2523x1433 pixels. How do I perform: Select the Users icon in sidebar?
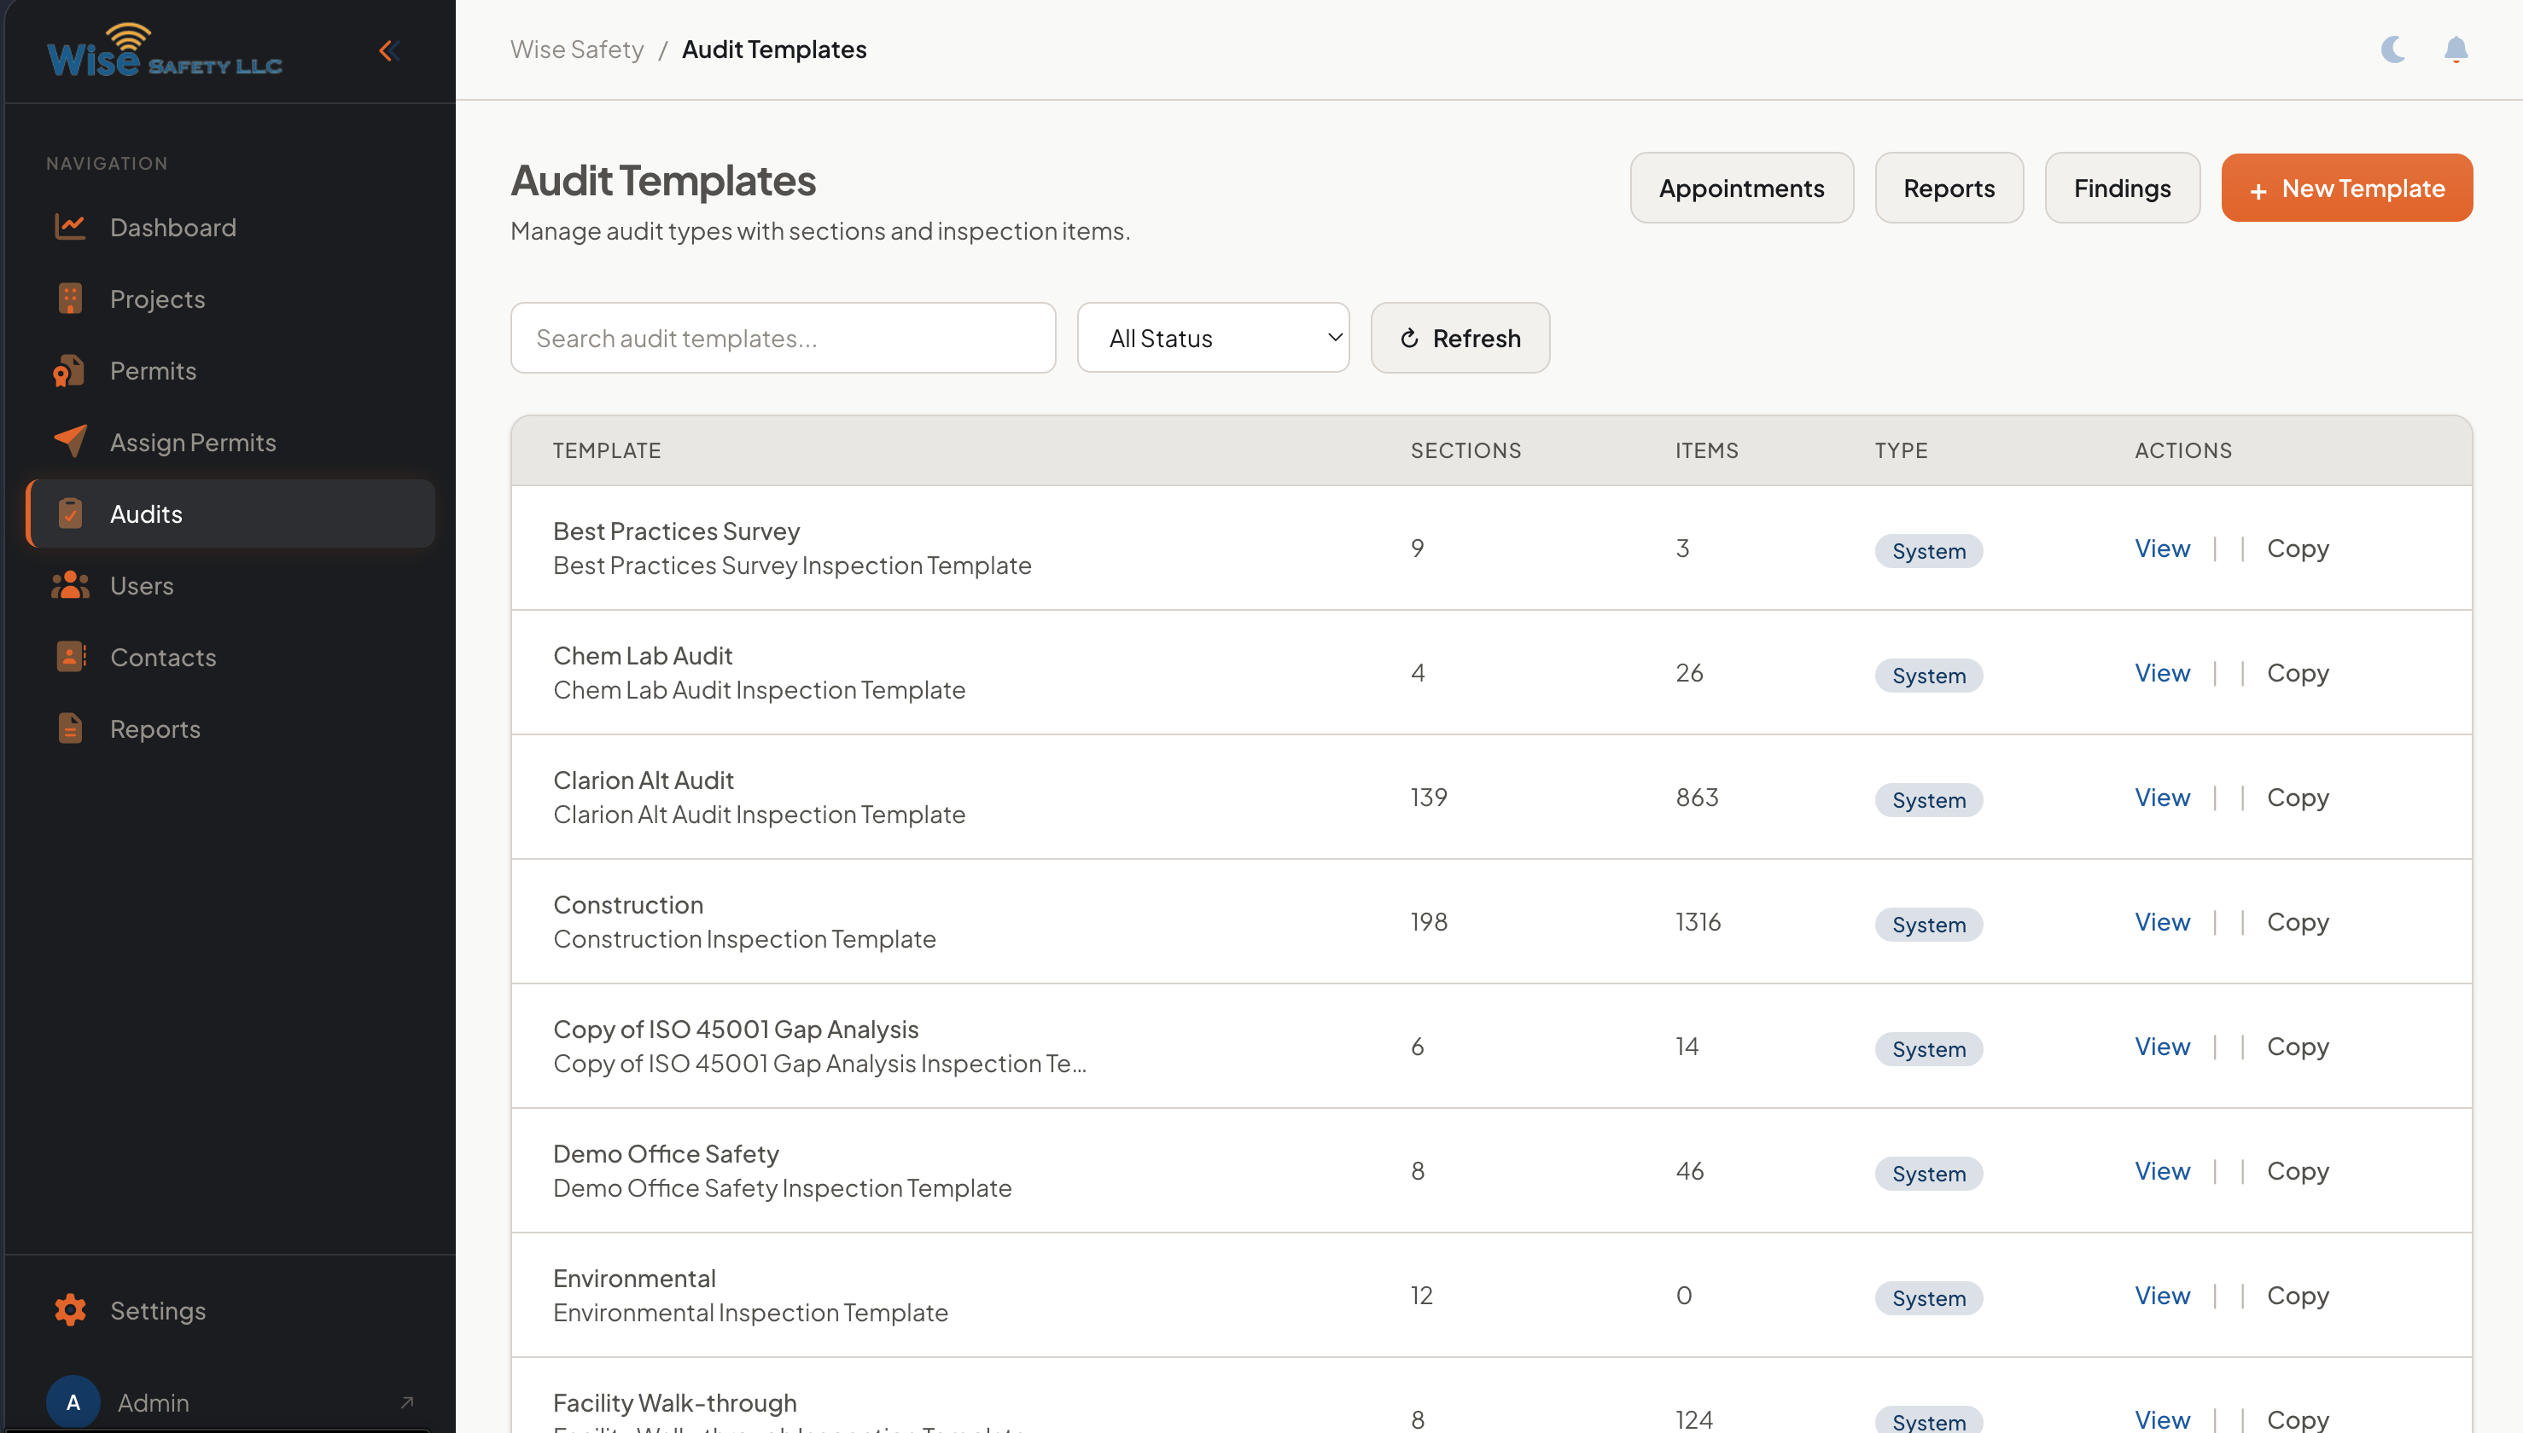[x=70, y=584]
